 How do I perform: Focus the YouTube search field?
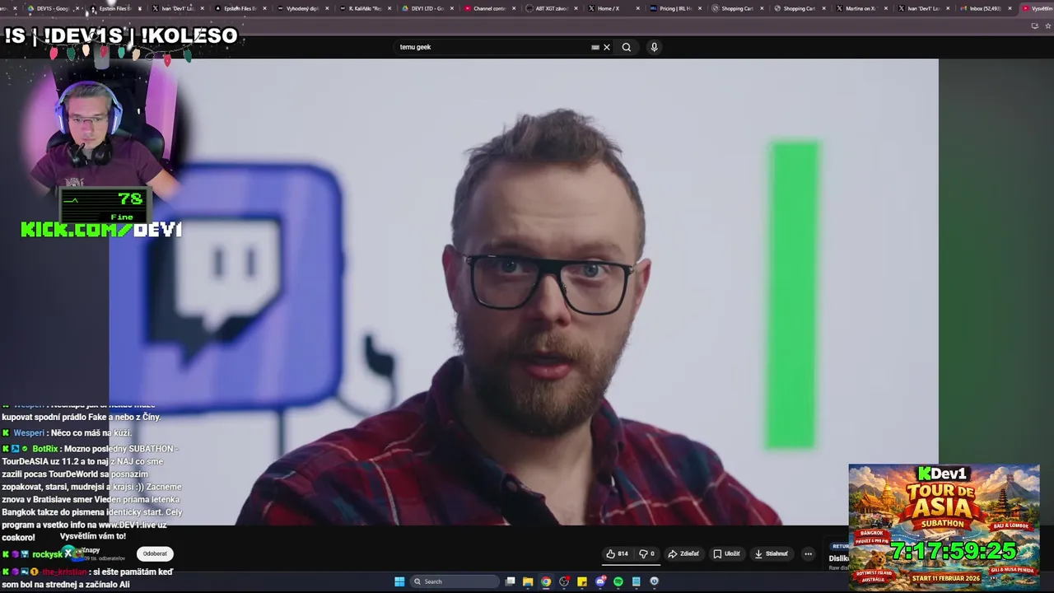(494, 47)
